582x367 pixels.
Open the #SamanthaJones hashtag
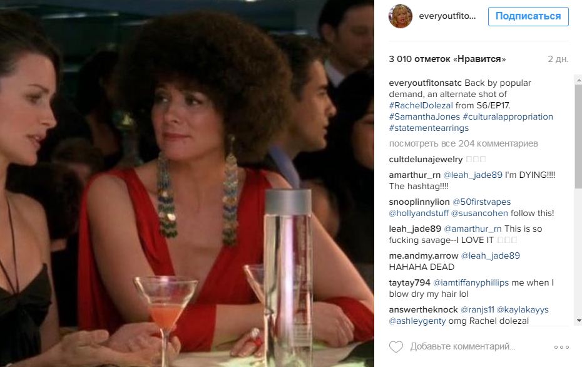coord(424,116)
